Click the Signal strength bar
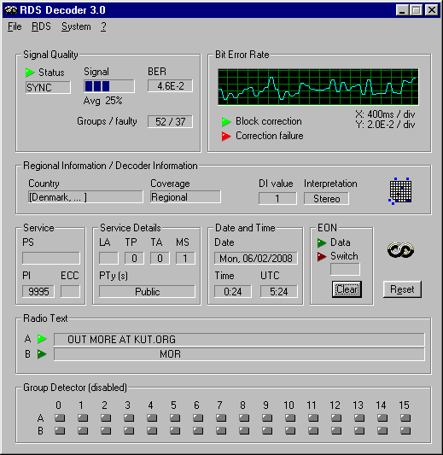 click(x=109, y=86)
